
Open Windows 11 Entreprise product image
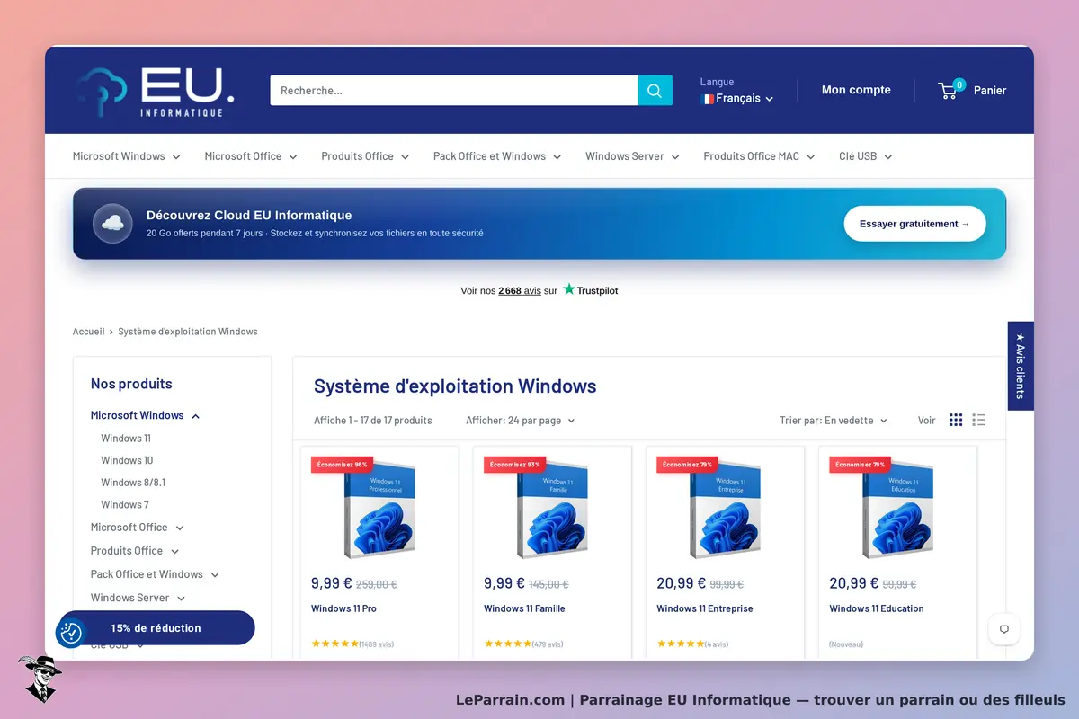pyautogui.click(x=725, y=510)
